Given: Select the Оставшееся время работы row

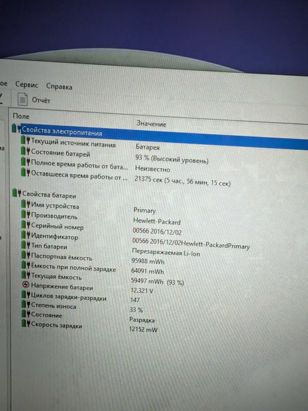Looking at the screenshot, I should (x=126, y=179).
